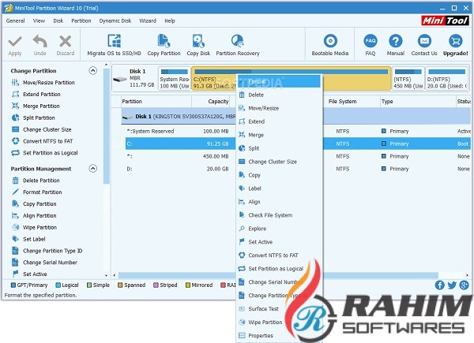Choose Change Cluster Size in sidebar
Viewport: 474px width, 343px height.
click(41, 129)
